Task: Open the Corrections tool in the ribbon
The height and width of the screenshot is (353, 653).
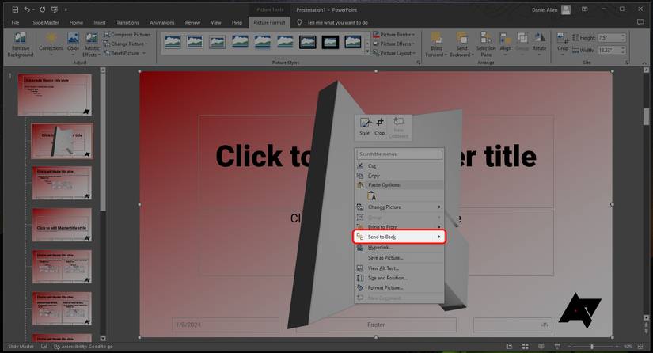Action: click(51, 41)
